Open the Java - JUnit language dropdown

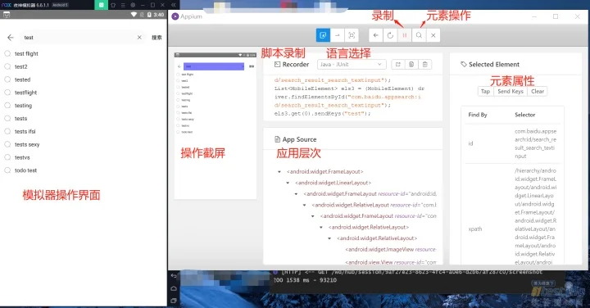point(352,65)
